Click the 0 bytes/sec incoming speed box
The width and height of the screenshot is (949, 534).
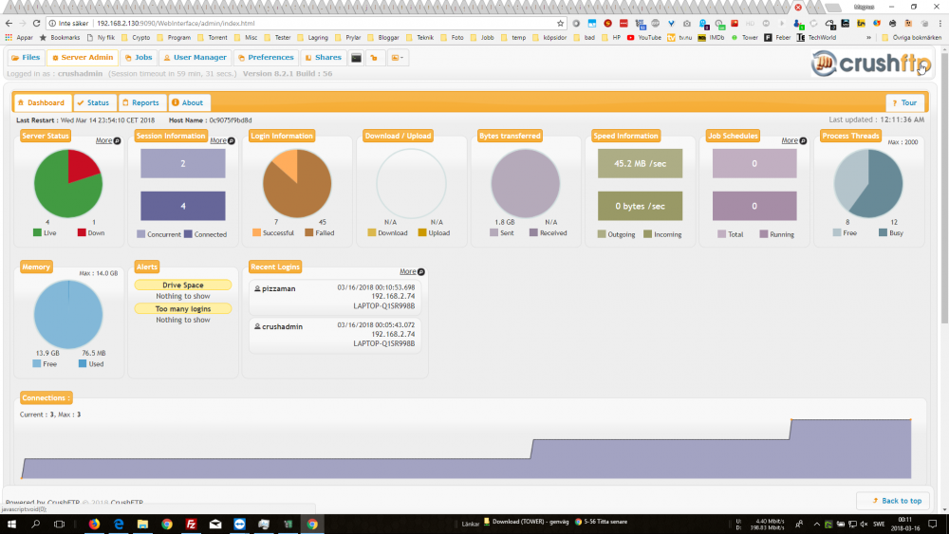pos(640,206)
